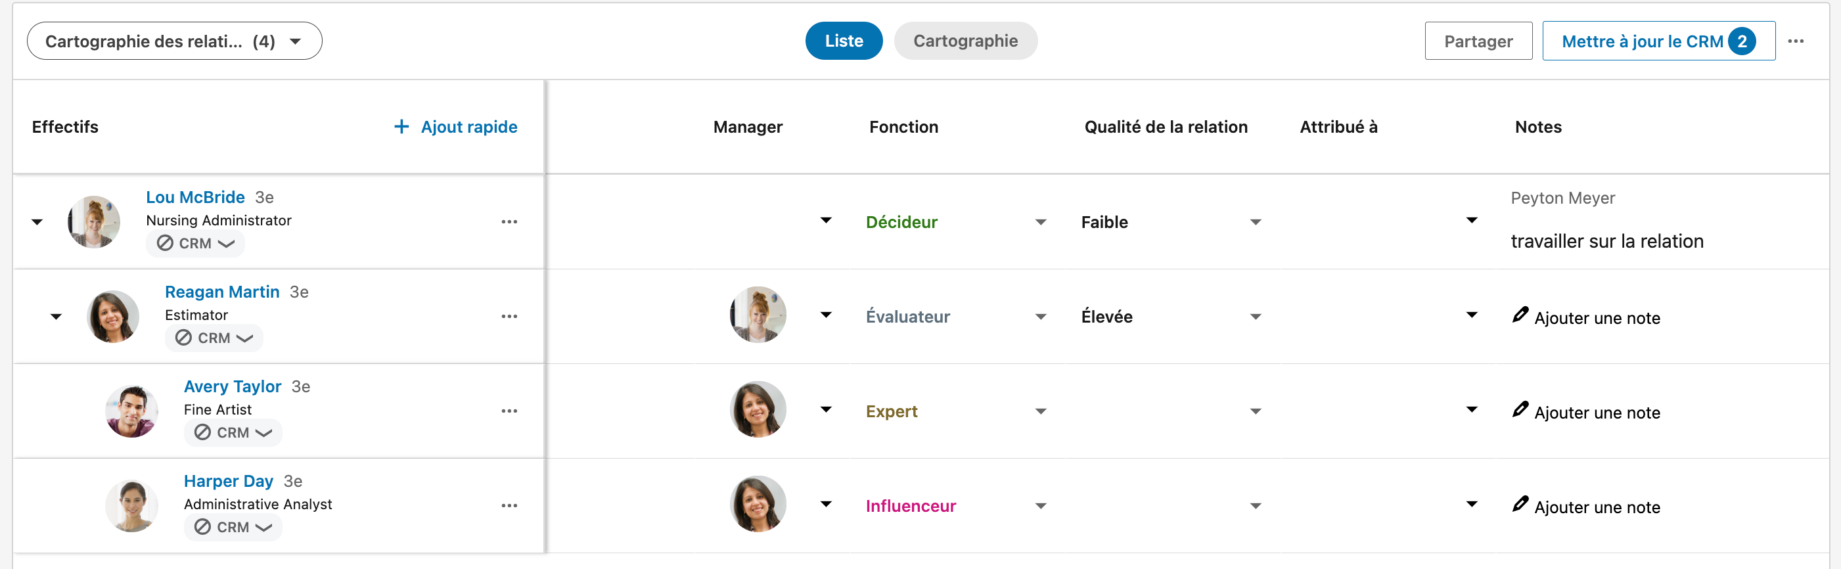Click the pencil icon in Reagan Martin's note
Screen dimensions: 1841x569
point(1520,315)
